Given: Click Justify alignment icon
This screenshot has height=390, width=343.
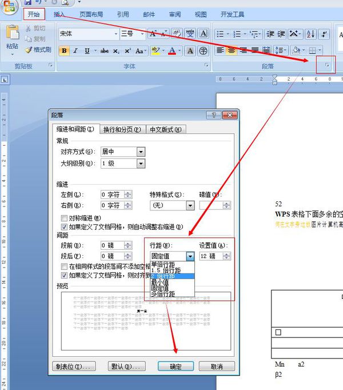Looking at the screenshot, I should coord(255,50).
